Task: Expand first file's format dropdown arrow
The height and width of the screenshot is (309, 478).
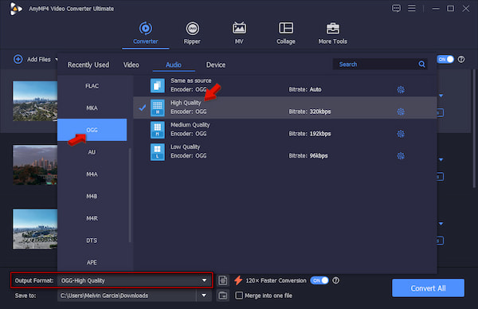Action: tap(441, 96)
